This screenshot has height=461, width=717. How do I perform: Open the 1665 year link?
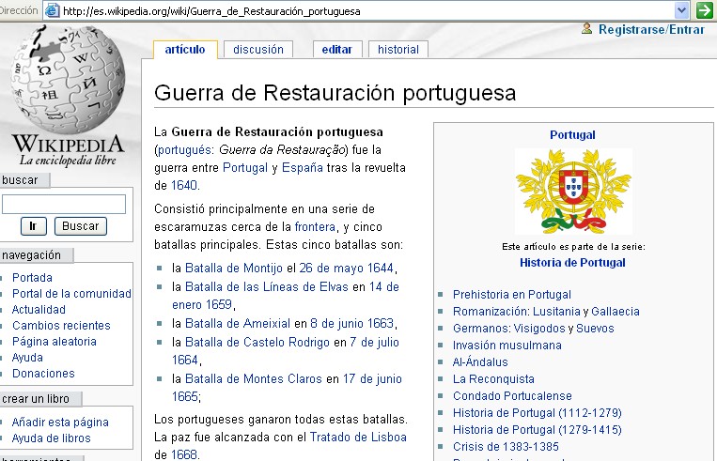click(185, 396)
